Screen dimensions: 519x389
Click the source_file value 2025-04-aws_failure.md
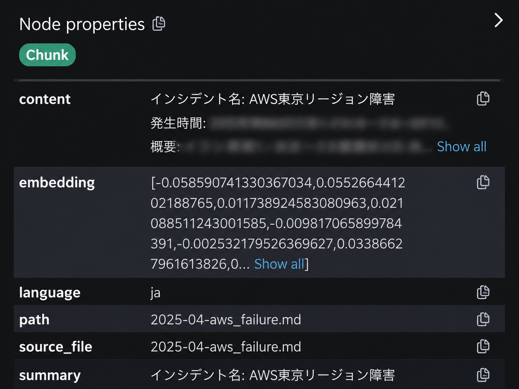(x=226, y=347)
